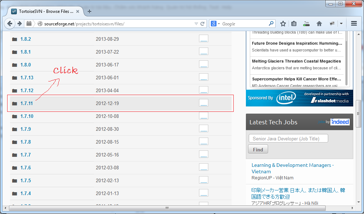The width and height of the screenshot is (364, 214).
Task: Open the Japanese sales job listing link
Action: pyautogui.click(x=298, y=193)
